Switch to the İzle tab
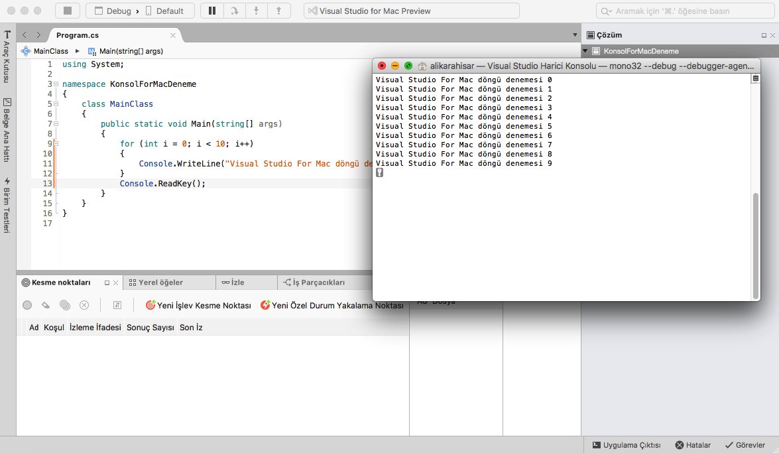The image size is (779, 453). [x=233, y=283]
